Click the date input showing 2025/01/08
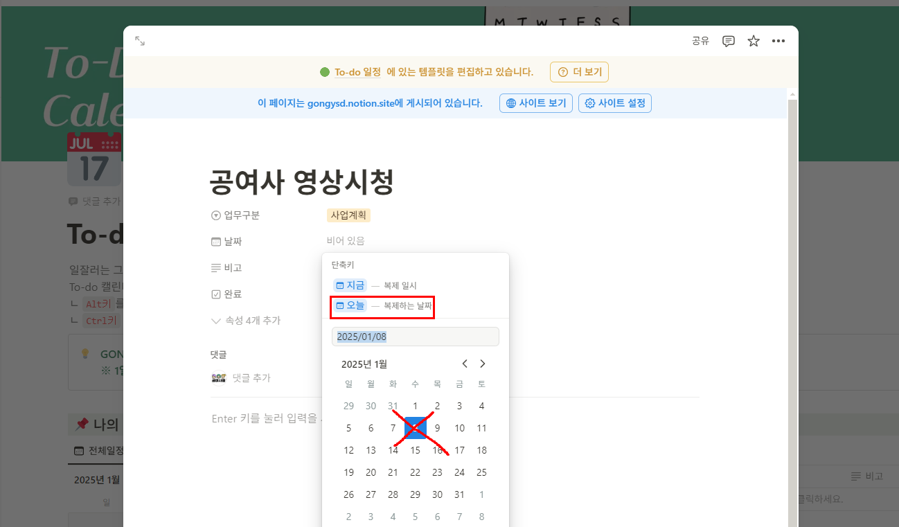Viewport: 899px width, 527px height. tap(416, 337)
